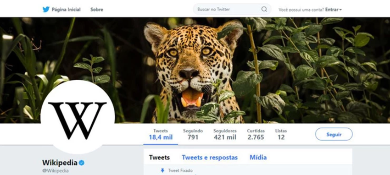
Task: Open the jaguar header banner image
Action: [195, 70]
